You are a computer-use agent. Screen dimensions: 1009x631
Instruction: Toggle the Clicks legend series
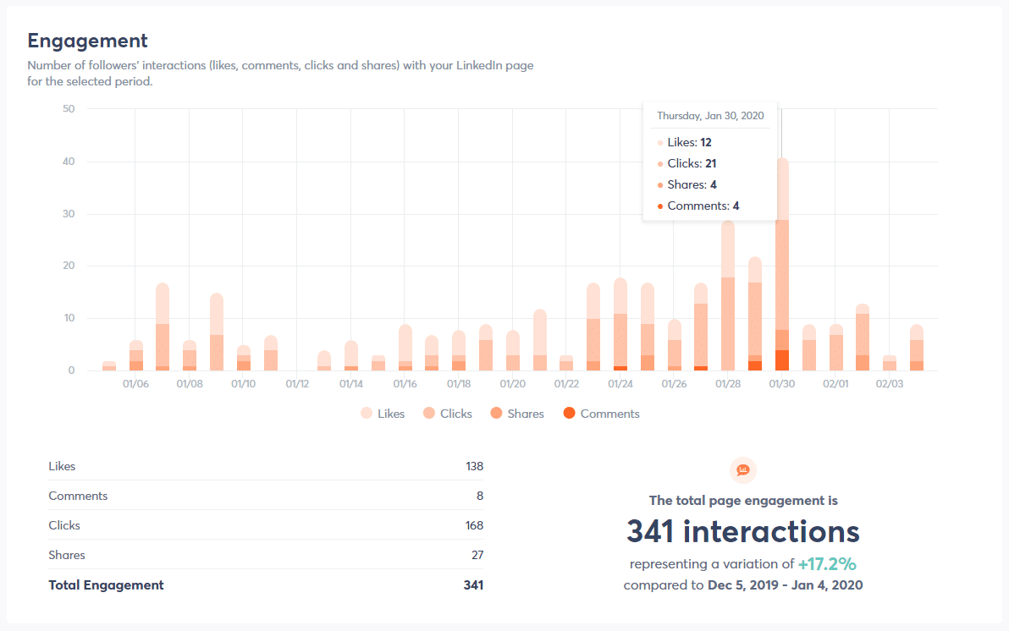click(449, 414)
